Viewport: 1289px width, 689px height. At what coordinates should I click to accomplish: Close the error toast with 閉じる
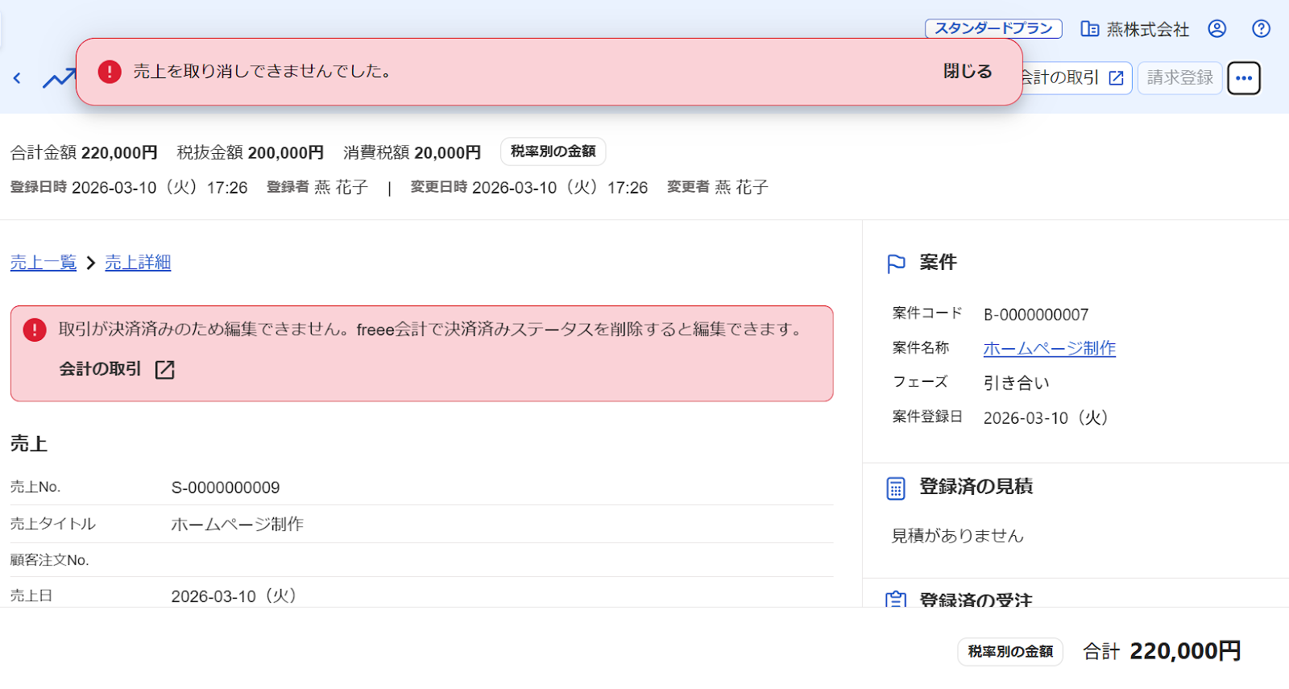[x=968, y=71]
